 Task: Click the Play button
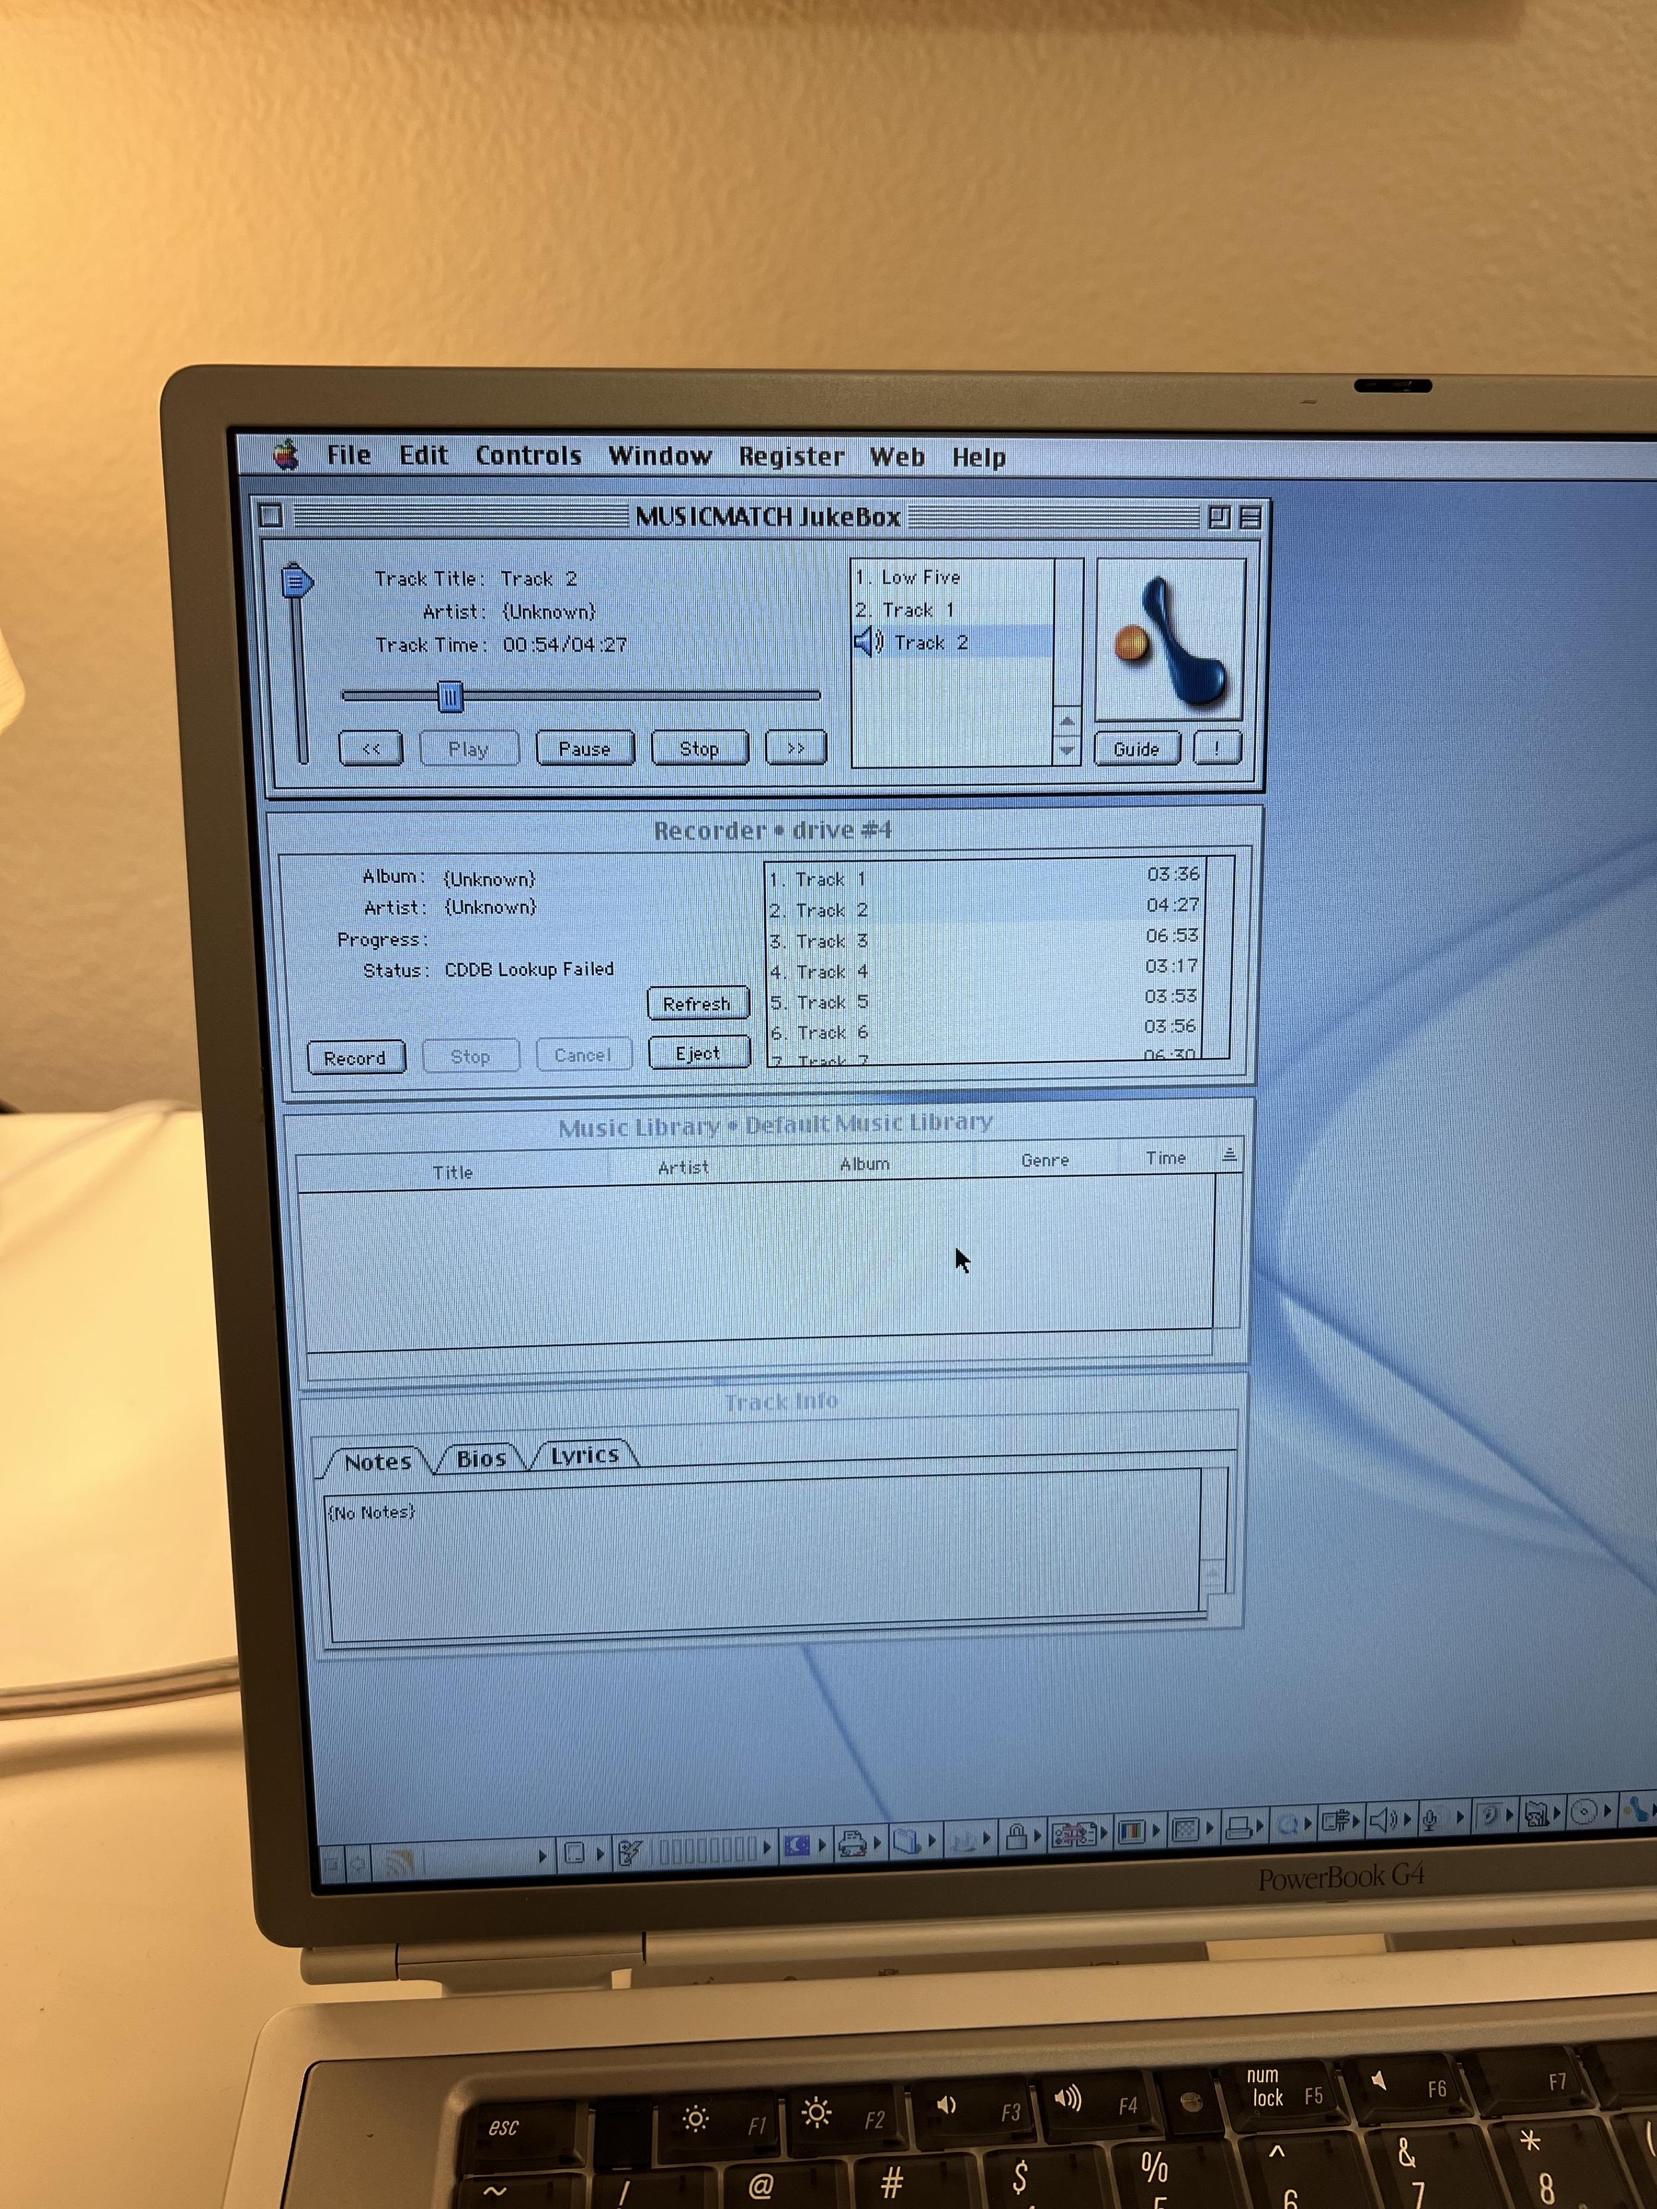(x=468, y=749)
